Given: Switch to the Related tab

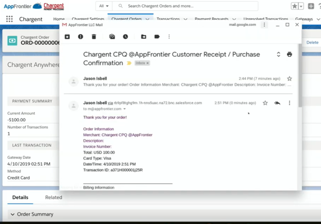Looking at the screenshot, I should 54,197.
